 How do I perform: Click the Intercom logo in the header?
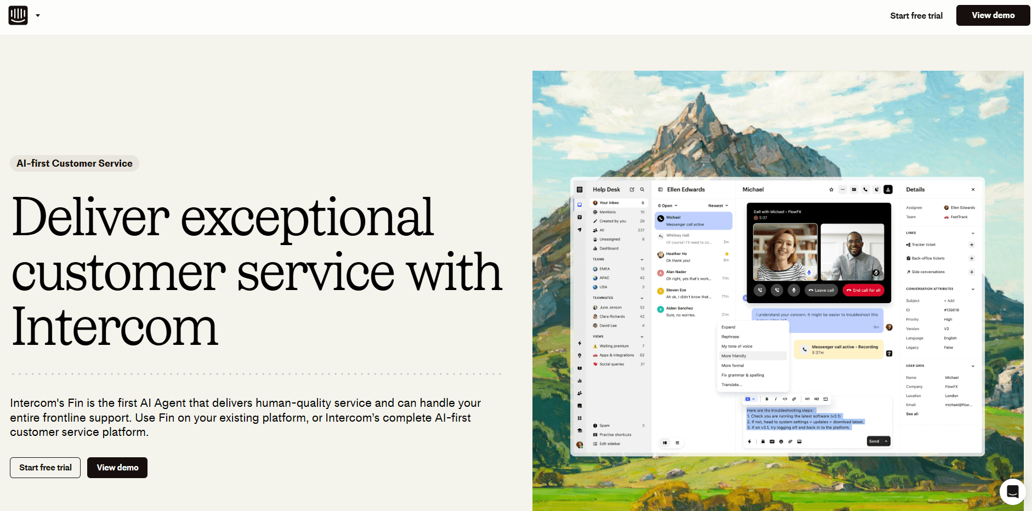18,15
